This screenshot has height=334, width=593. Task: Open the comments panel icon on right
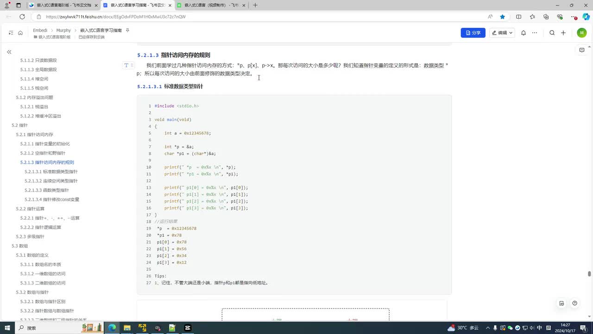click(582, 50)
